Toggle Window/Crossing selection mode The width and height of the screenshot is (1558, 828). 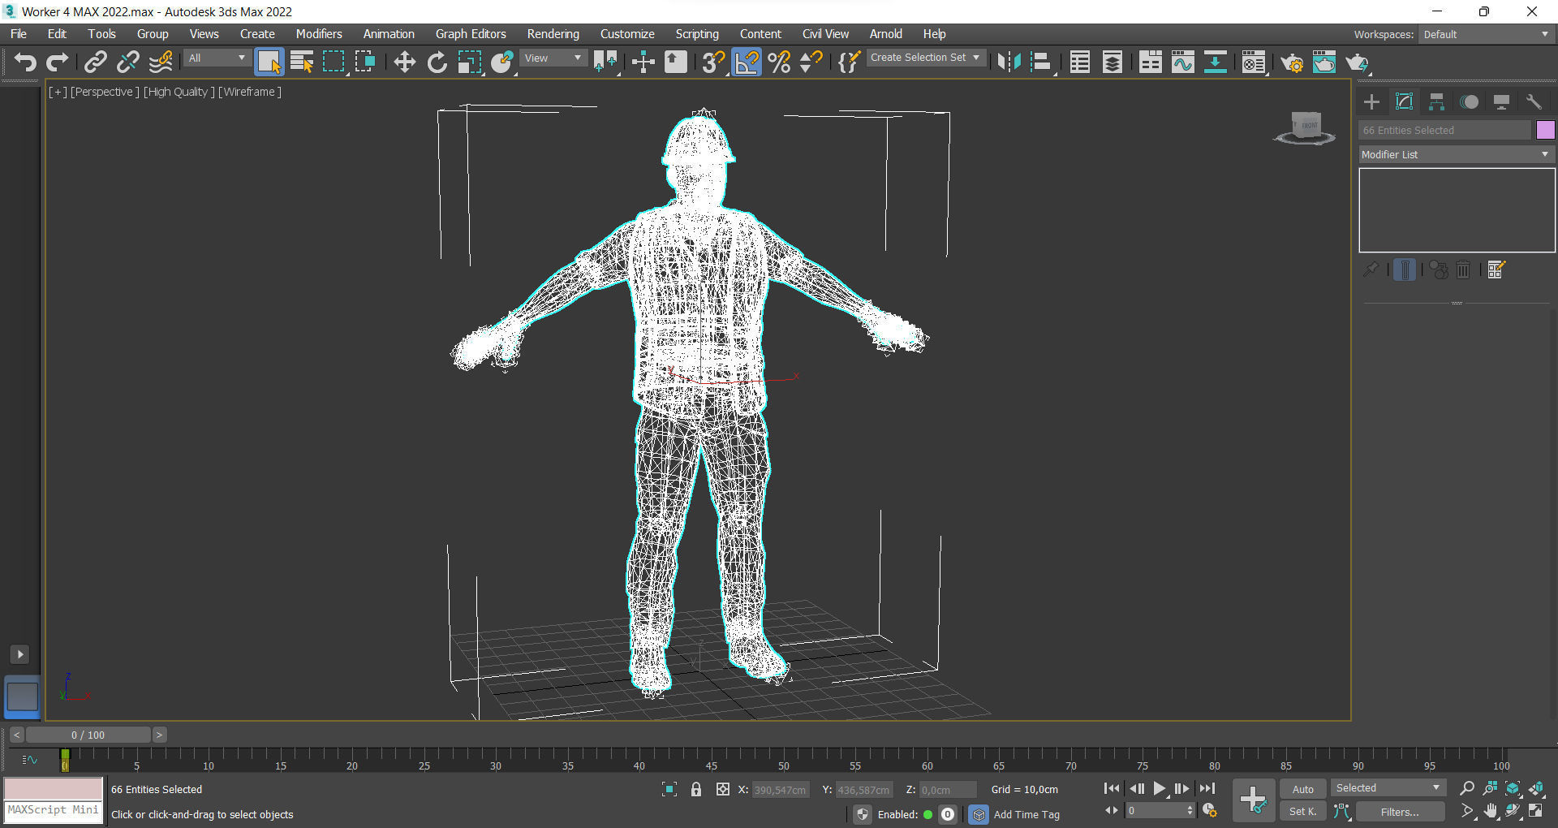(365, 62)
